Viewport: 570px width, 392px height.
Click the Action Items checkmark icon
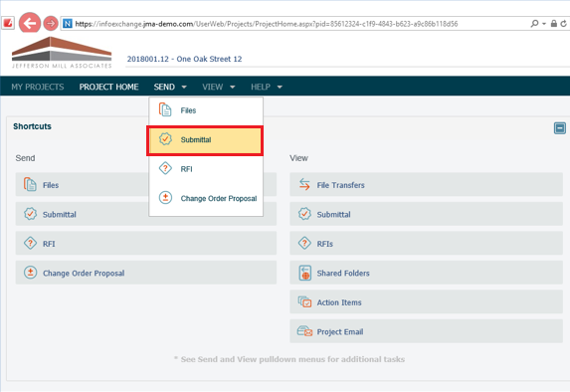click(304, 301)
